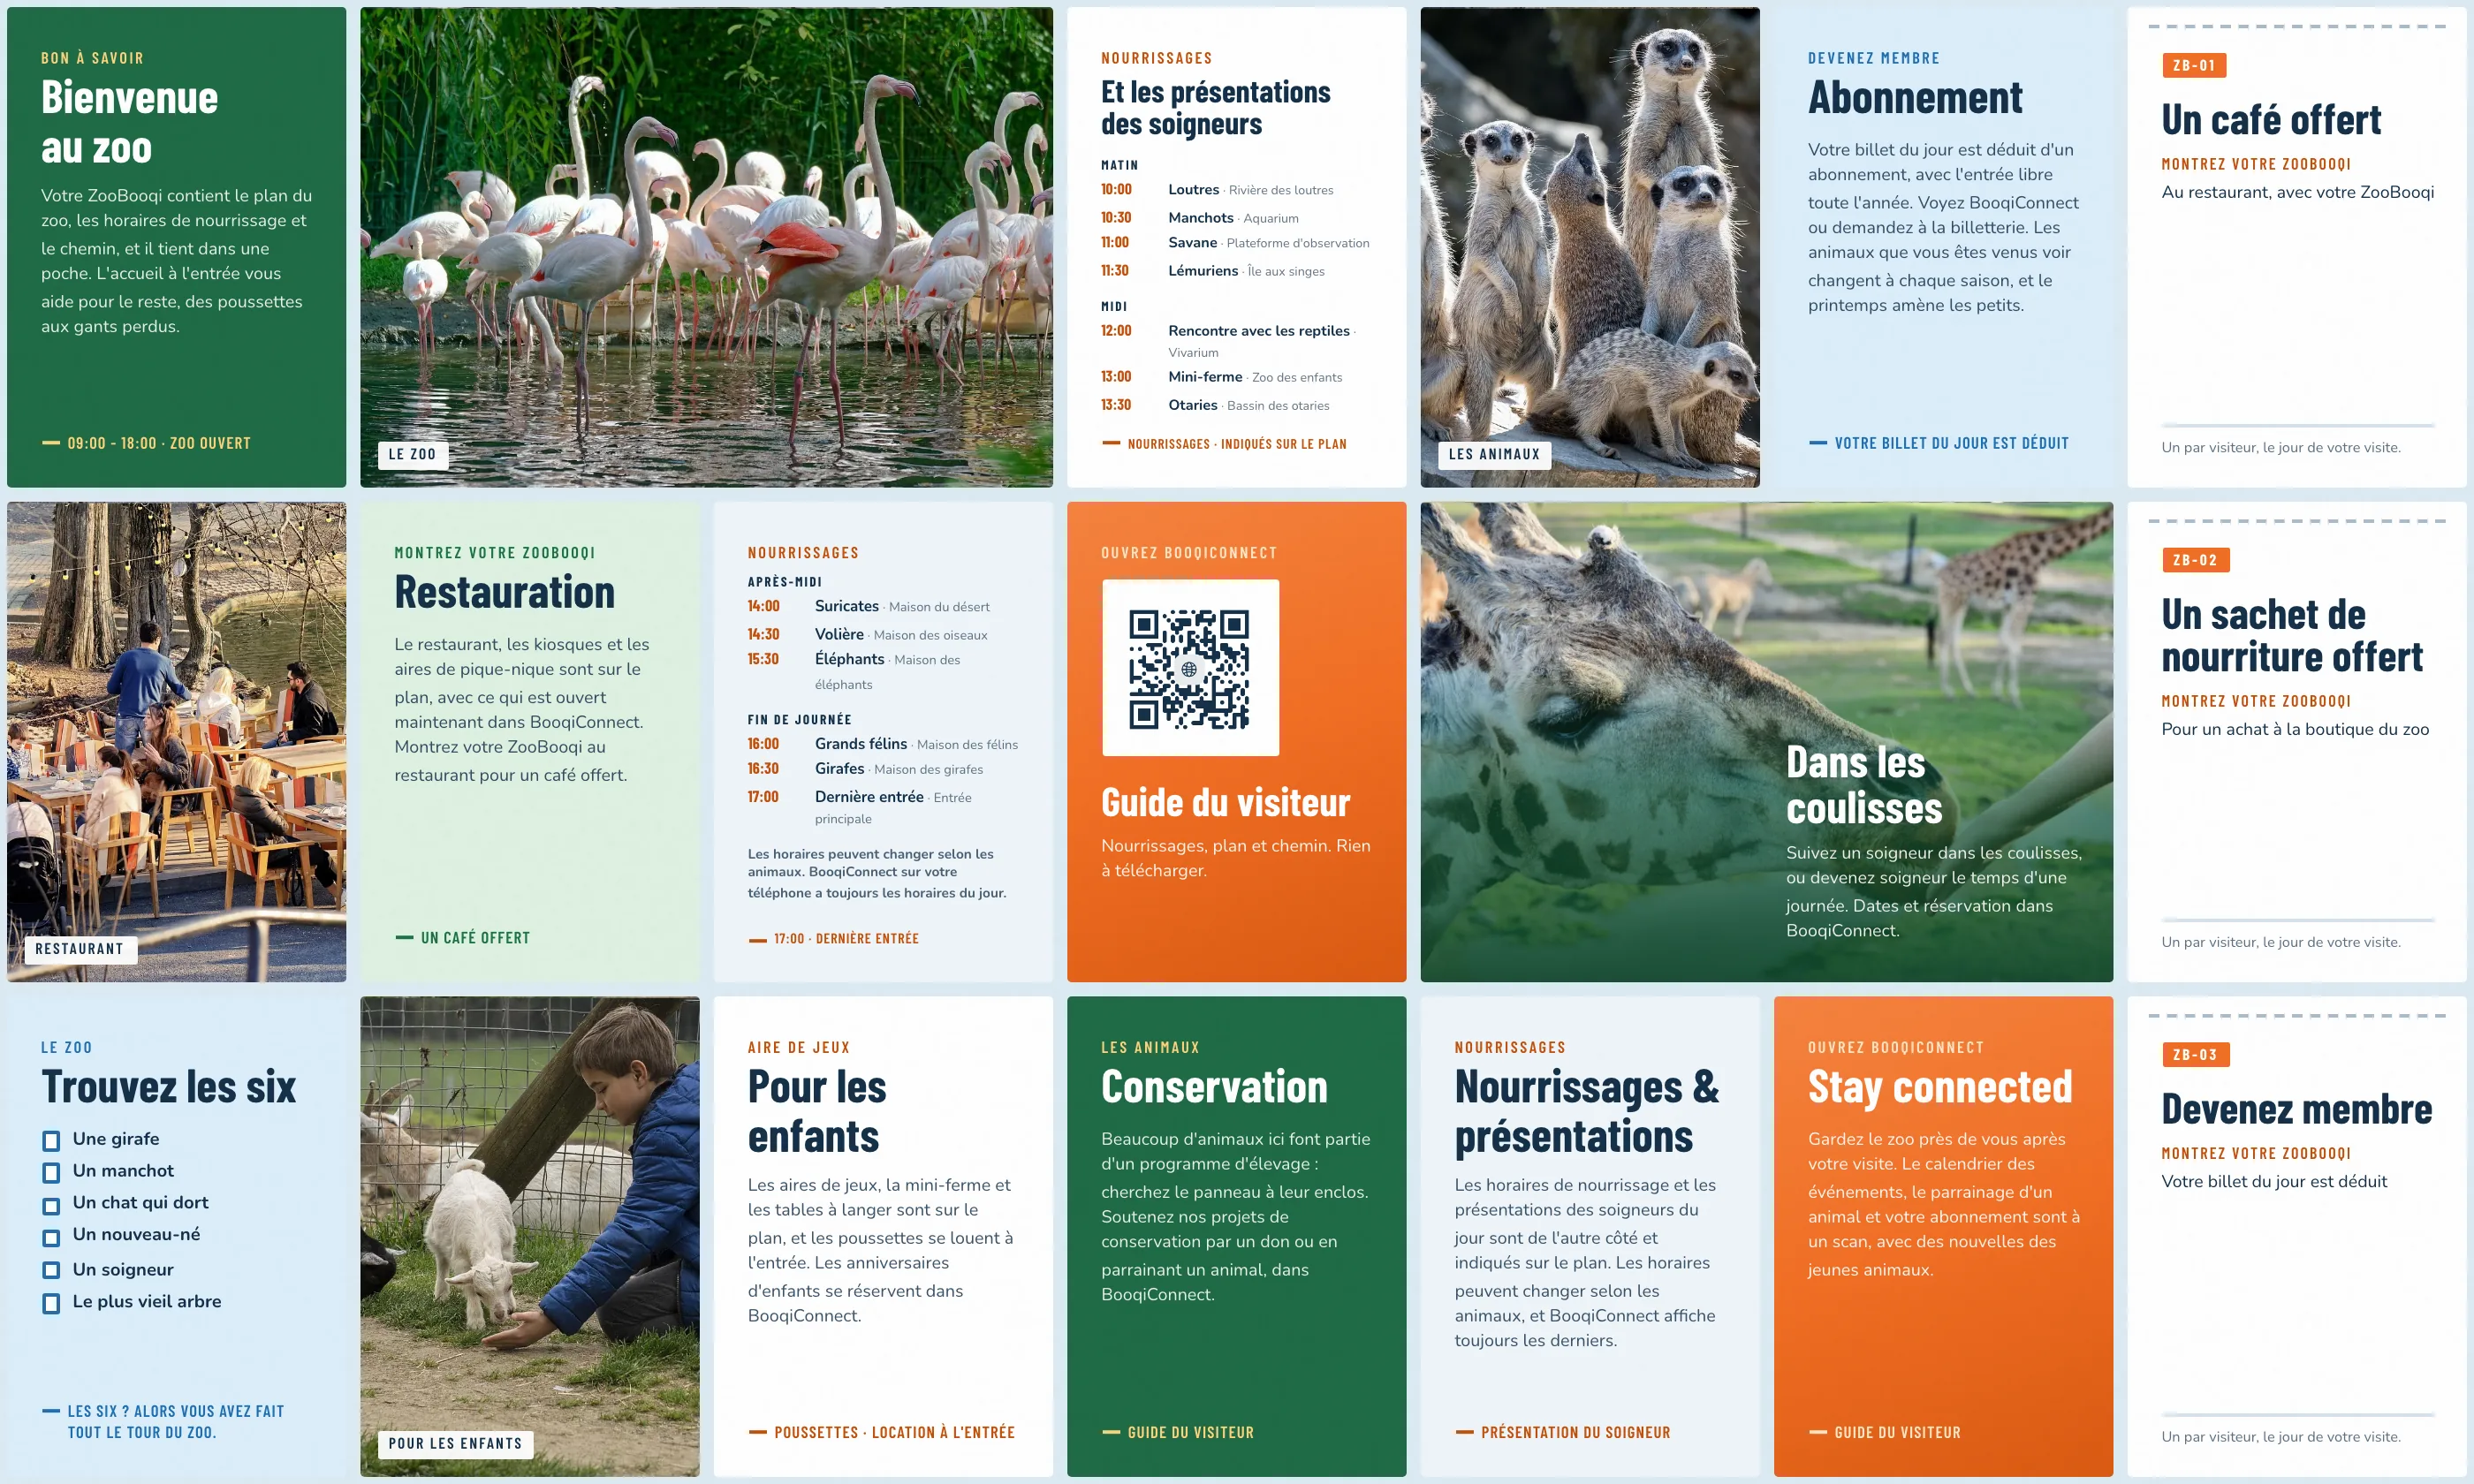Open the boy and goat photo
The image size is (2474, 1484).
(530, 1236)
